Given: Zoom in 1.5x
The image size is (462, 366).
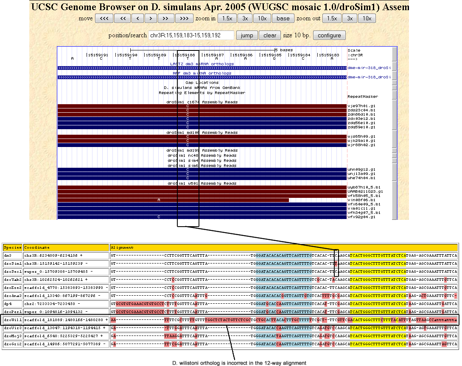Looking at the screenshot, I should 227,18.
